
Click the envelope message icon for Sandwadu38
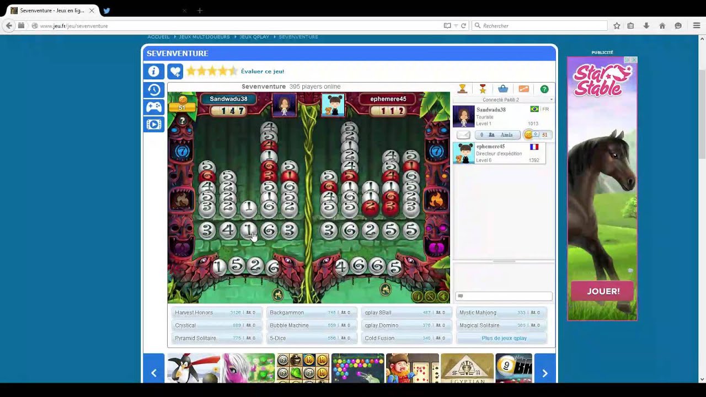[x=464, y=135]
